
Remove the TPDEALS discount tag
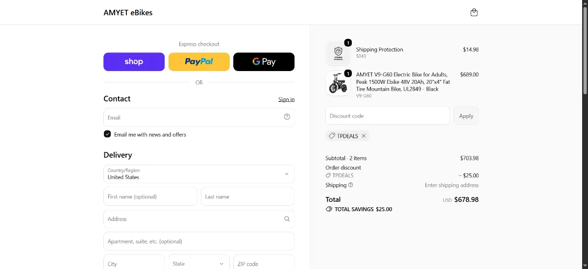[364, 136]
